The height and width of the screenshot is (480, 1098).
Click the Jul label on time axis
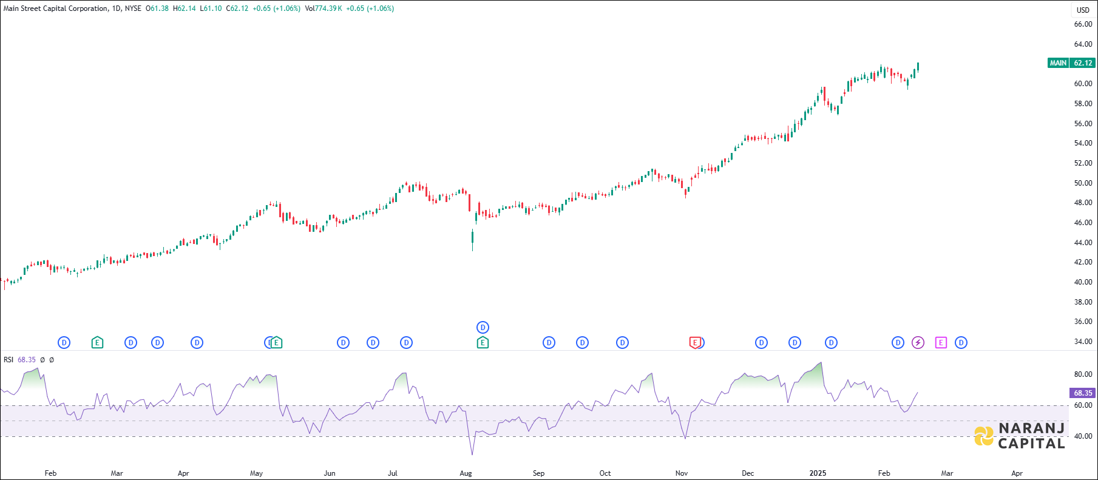(393, 473)
